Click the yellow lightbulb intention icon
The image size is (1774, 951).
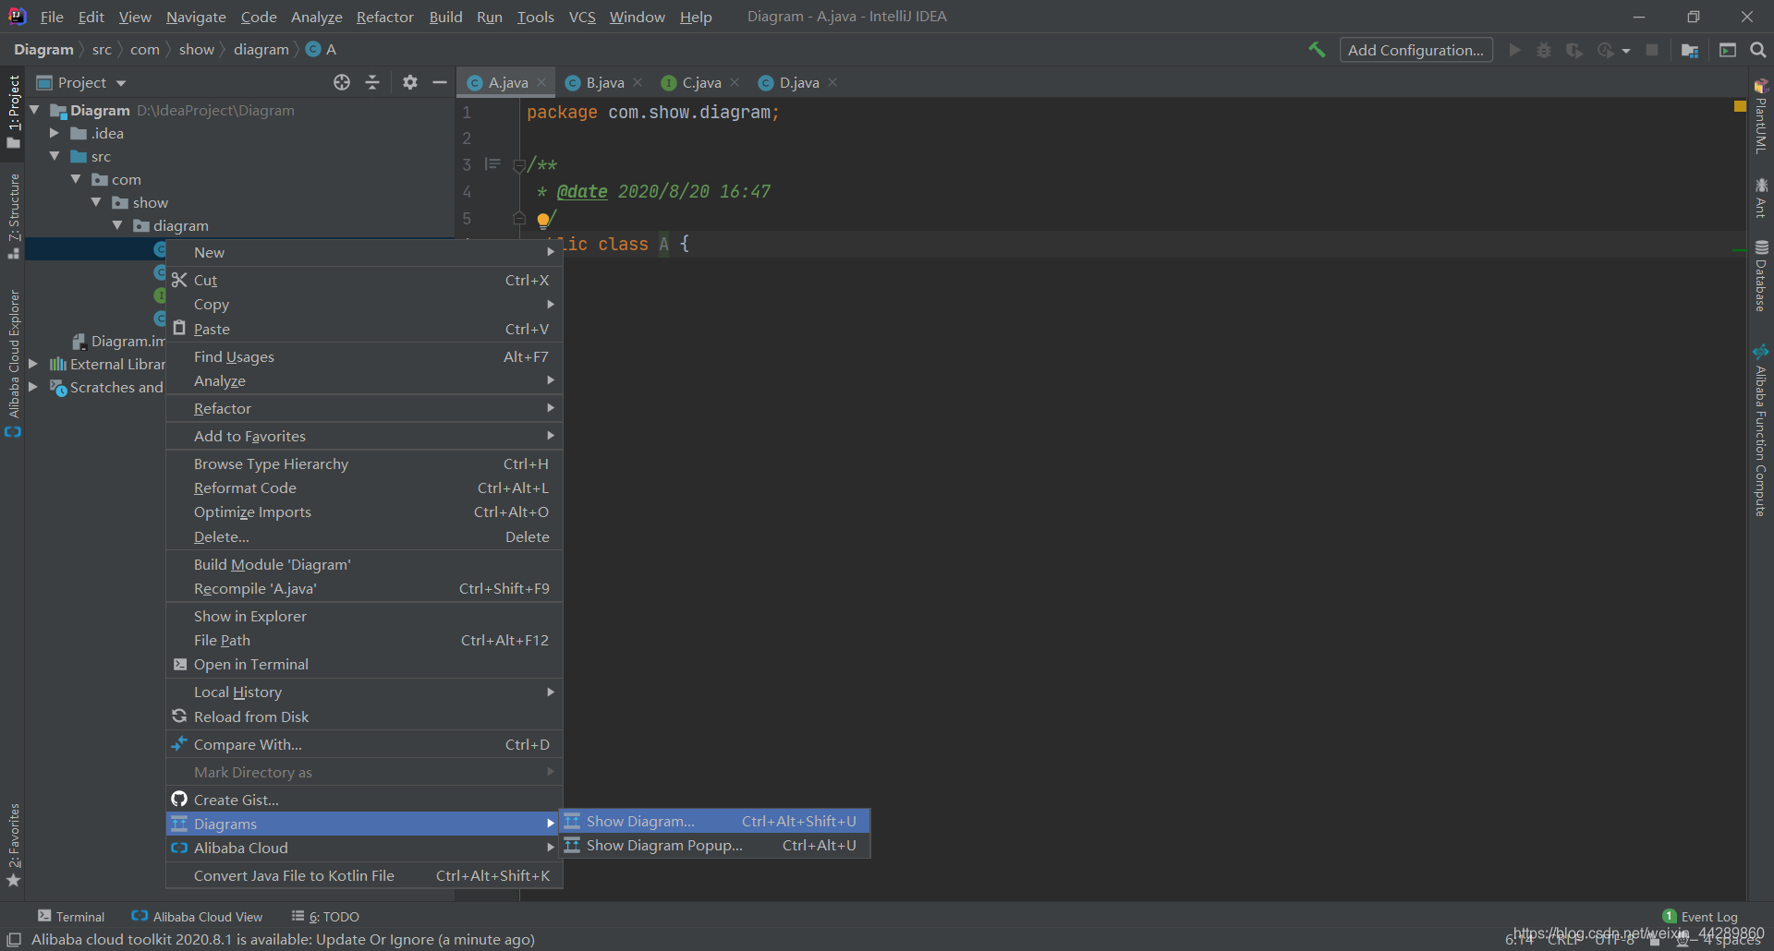coord(543,220)
